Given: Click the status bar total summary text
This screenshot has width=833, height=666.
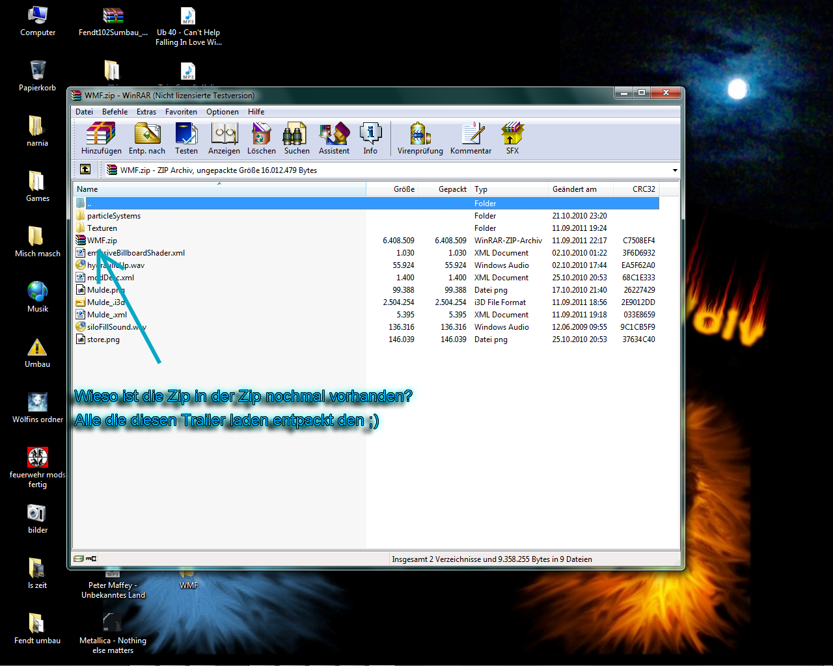Looking at the screenshot, I should point(492,559).
